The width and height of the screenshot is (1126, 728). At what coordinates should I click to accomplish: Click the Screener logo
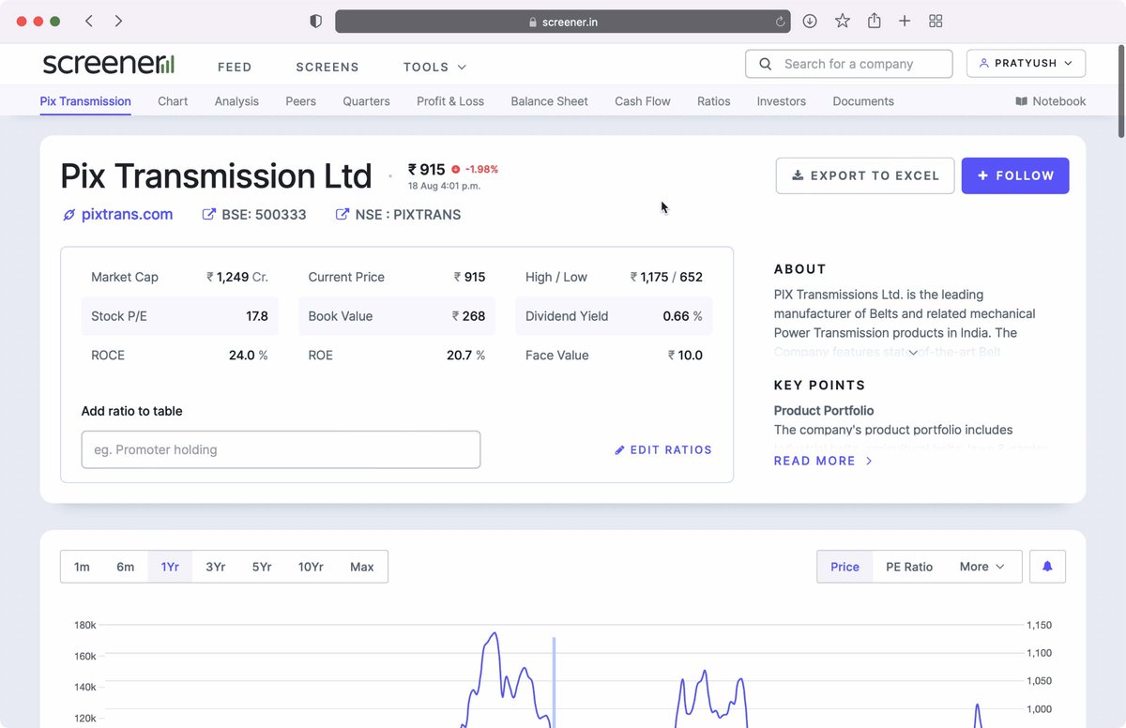pyautogui.click(x=109, y=64)
